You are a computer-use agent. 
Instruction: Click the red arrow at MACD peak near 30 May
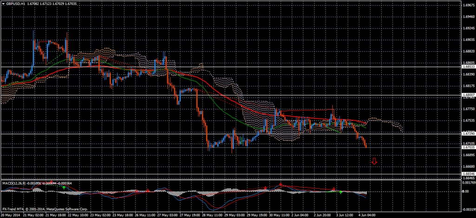point(281,185)
